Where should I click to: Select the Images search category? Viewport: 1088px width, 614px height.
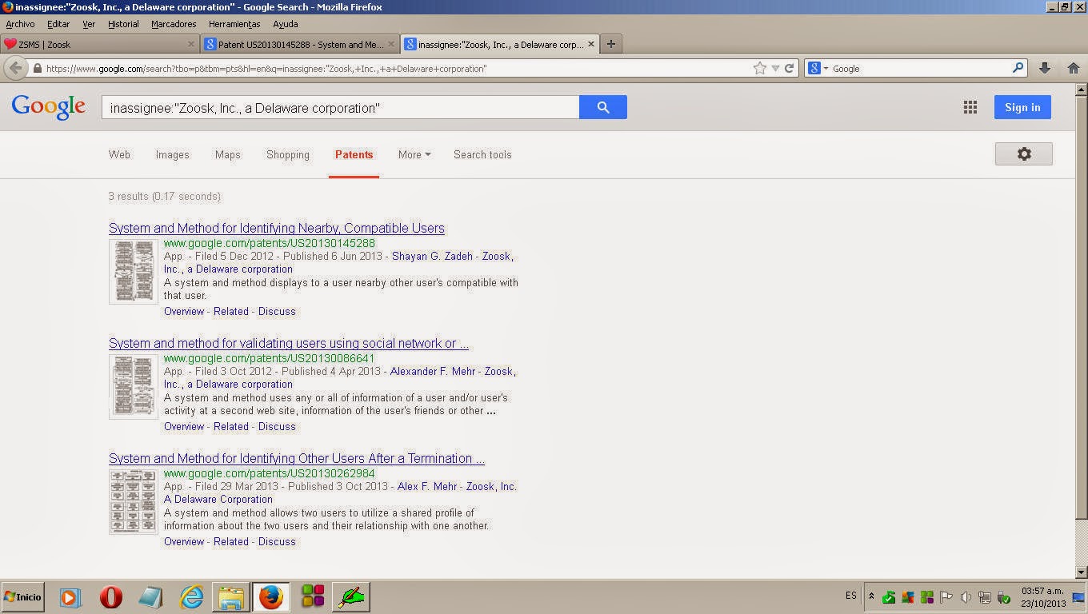tap(172, 154)
